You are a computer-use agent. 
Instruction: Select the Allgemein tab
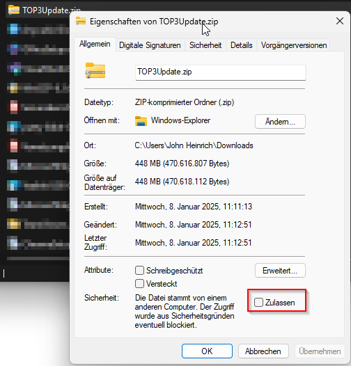click(x=95, y=44)
